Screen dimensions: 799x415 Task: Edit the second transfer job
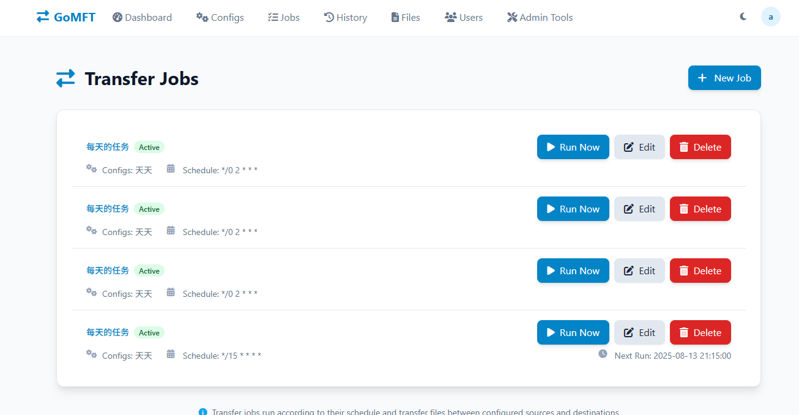pyautogui.click(x=639, y=209)
